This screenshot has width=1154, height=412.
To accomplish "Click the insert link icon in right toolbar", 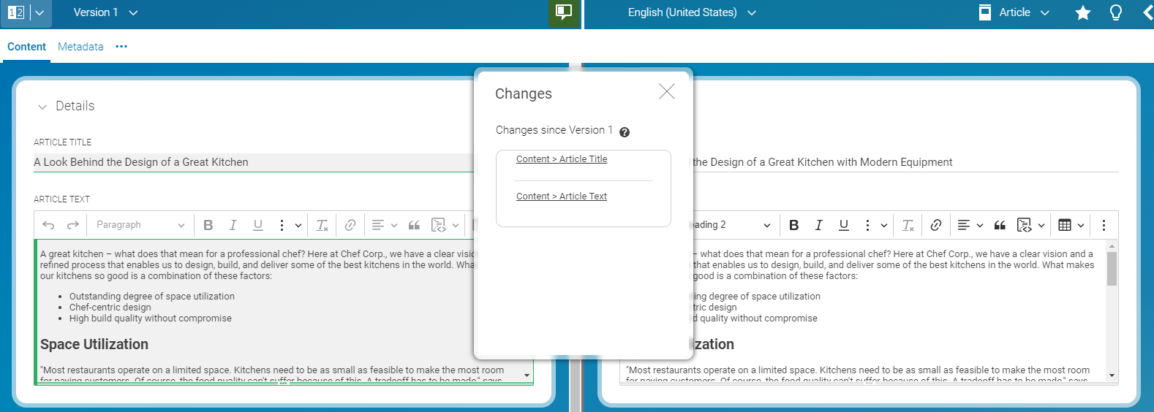I will [935, 225].
